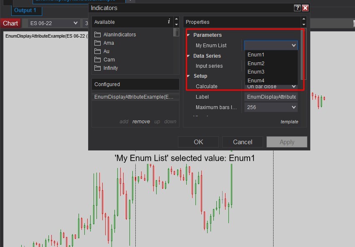Image resolution: width=355 pixels, height=247 pixels.
Task: Open the Maximum bars look back dropdown
Action: coord(271,107)
